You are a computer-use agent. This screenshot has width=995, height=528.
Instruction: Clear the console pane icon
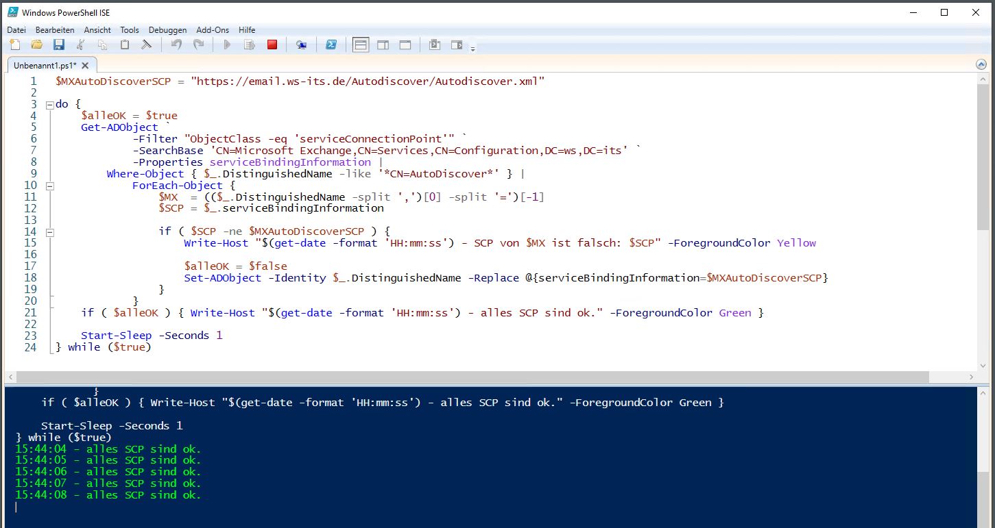[147, 45]
